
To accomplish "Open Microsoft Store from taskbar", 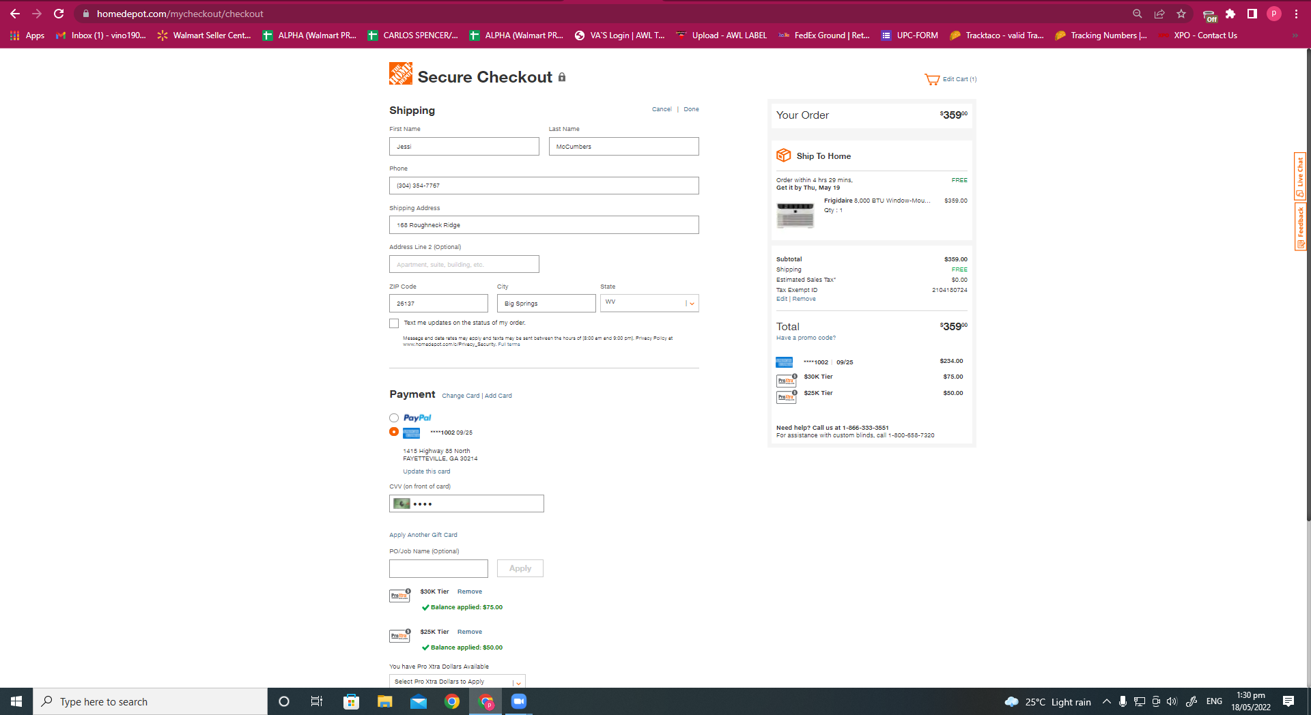I will (x=352, y=701).
